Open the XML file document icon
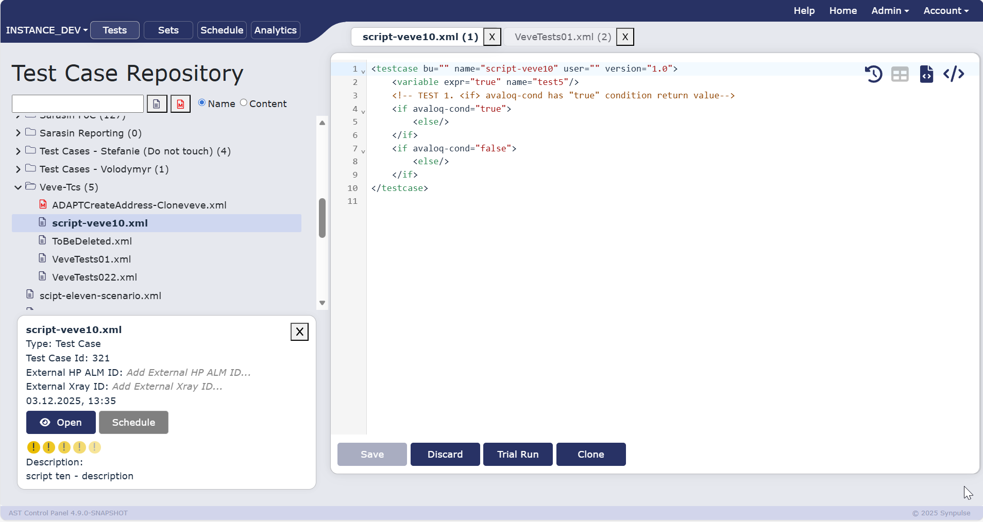This screenshot has width=983, height=522. click(x=926, y=74)
